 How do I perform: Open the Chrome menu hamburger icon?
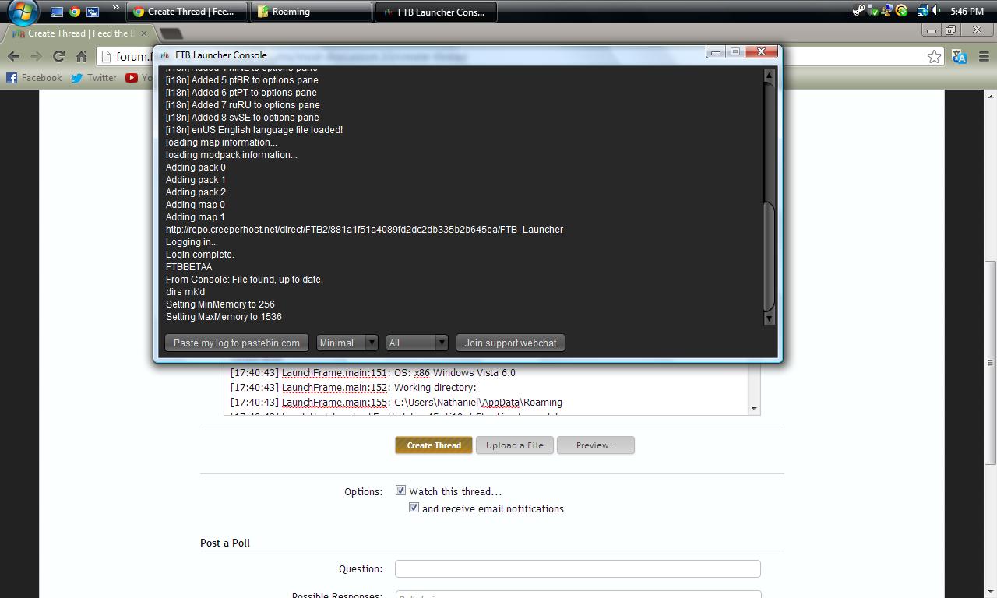pyautogui.click(x=984, y=56)
